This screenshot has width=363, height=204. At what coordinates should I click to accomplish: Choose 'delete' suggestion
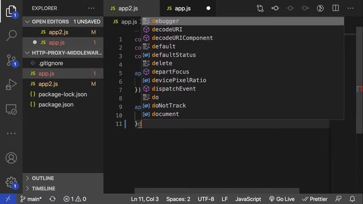243,63
